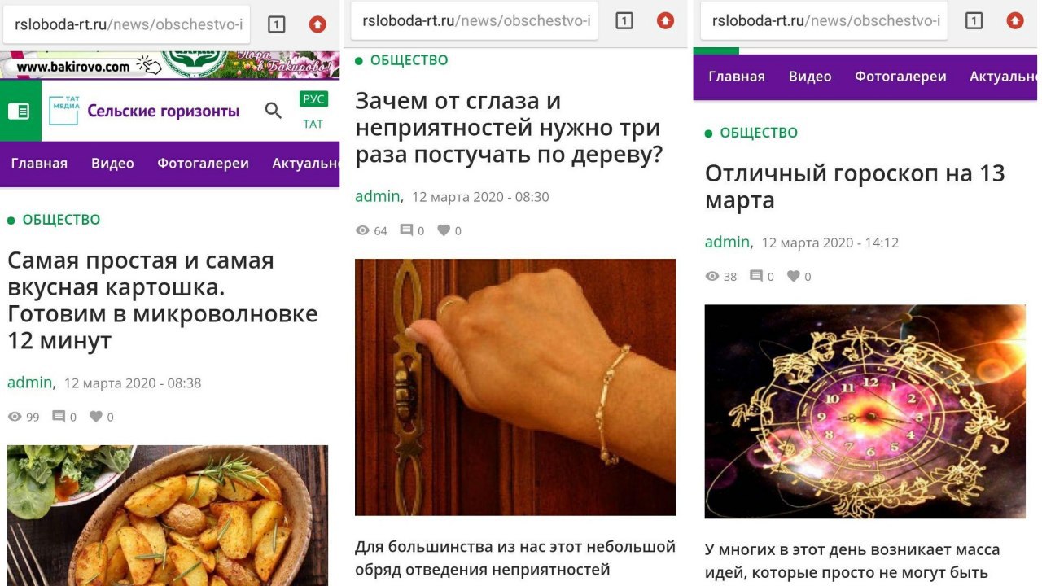Go to Главная in right menu
The image size is (1042, 586).
click(737, 77)
